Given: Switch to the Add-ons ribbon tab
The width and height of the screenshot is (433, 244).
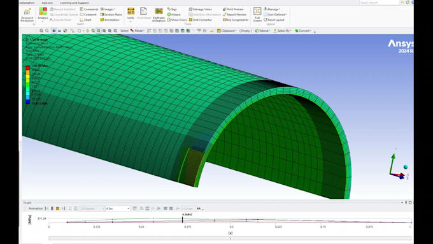Looking at the screenshot, I should pyautogui.click(x=47, y=3).
